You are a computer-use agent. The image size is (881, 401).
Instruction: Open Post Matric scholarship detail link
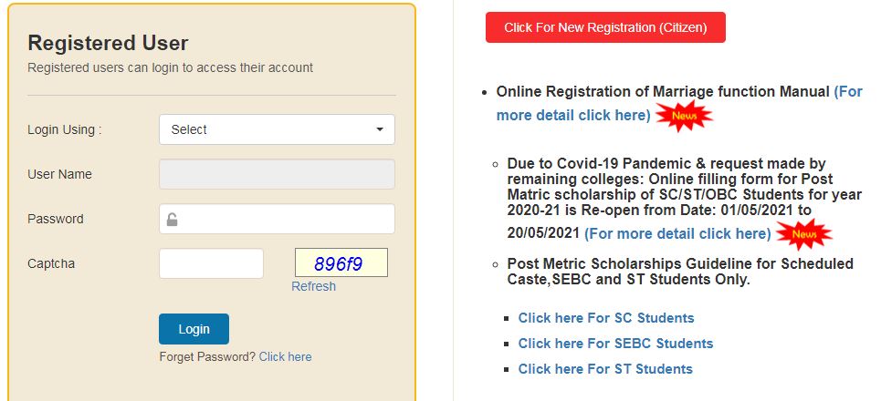coord(677,233)
